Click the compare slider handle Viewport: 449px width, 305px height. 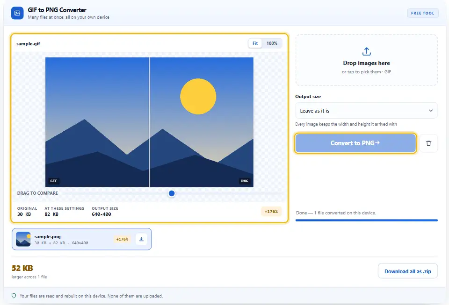[172, 193]
